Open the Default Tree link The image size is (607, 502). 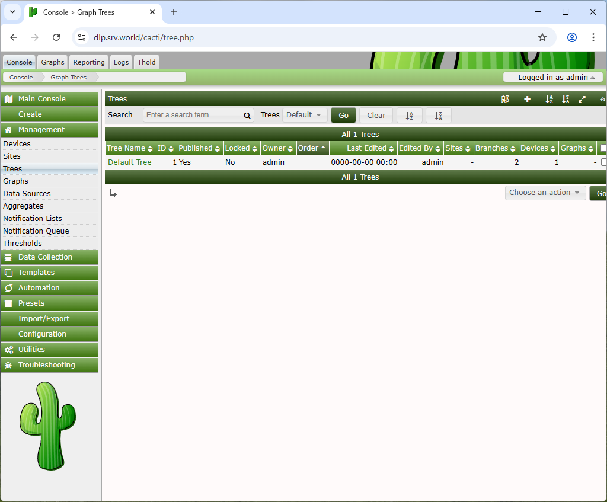point(130,162)
